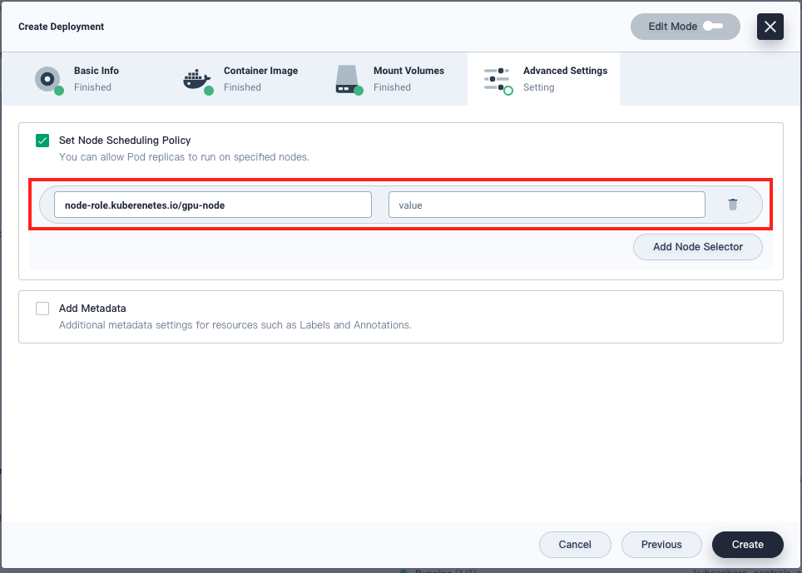802x573 pixels.
Task: Click the value input field
Action: pos(547,204)
